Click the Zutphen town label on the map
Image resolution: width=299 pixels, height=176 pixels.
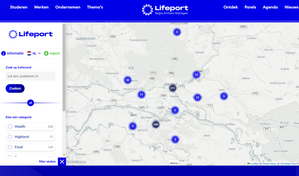click(216, 43)
